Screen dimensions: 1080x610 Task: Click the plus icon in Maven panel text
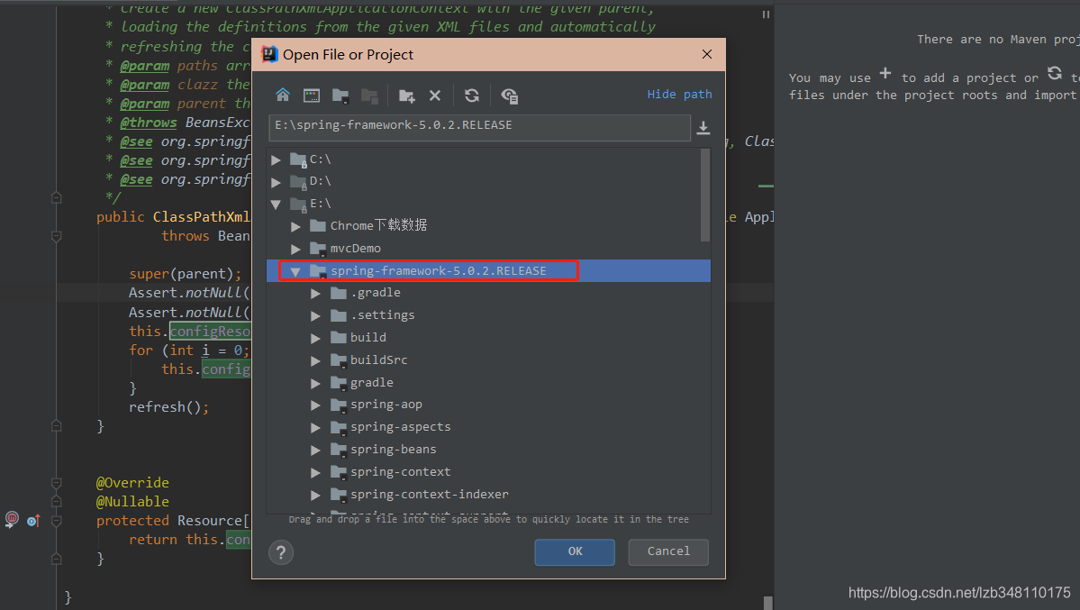point(885,73)
